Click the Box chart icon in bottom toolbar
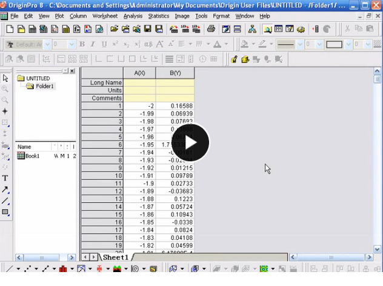 point(99,268)
